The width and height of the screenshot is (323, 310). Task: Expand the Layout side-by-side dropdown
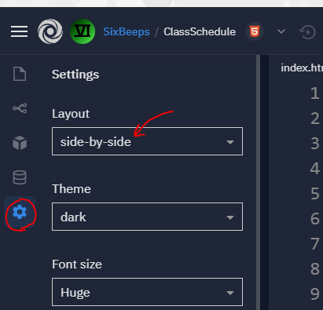(x=147, y=141)
